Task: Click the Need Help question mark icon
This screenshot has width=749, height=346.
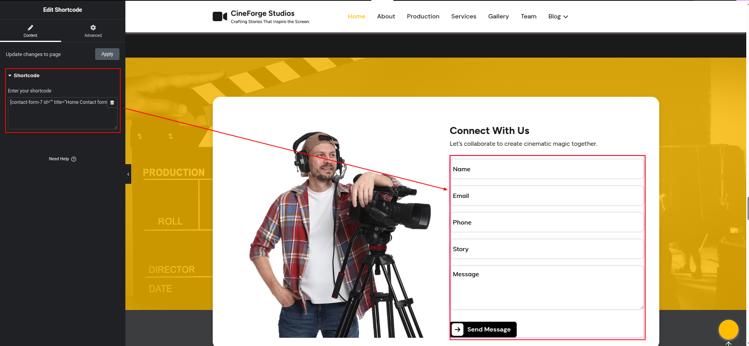Action: click(x=74, y=159)
